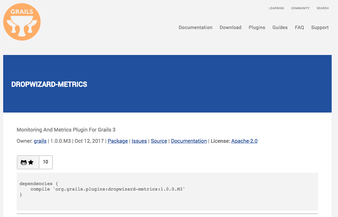Open the LEARNING menu
338x217 pixels.
(x=276, y=8)
